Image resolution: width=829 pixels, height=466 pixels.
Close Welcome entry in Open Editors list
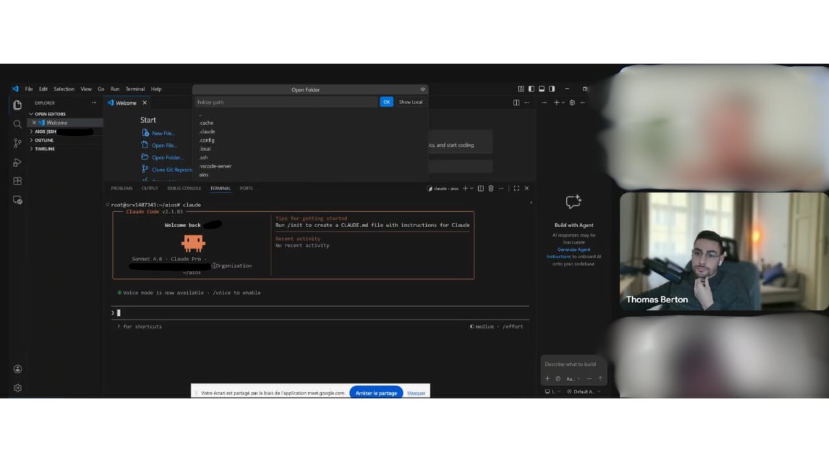tap(34, 123)
